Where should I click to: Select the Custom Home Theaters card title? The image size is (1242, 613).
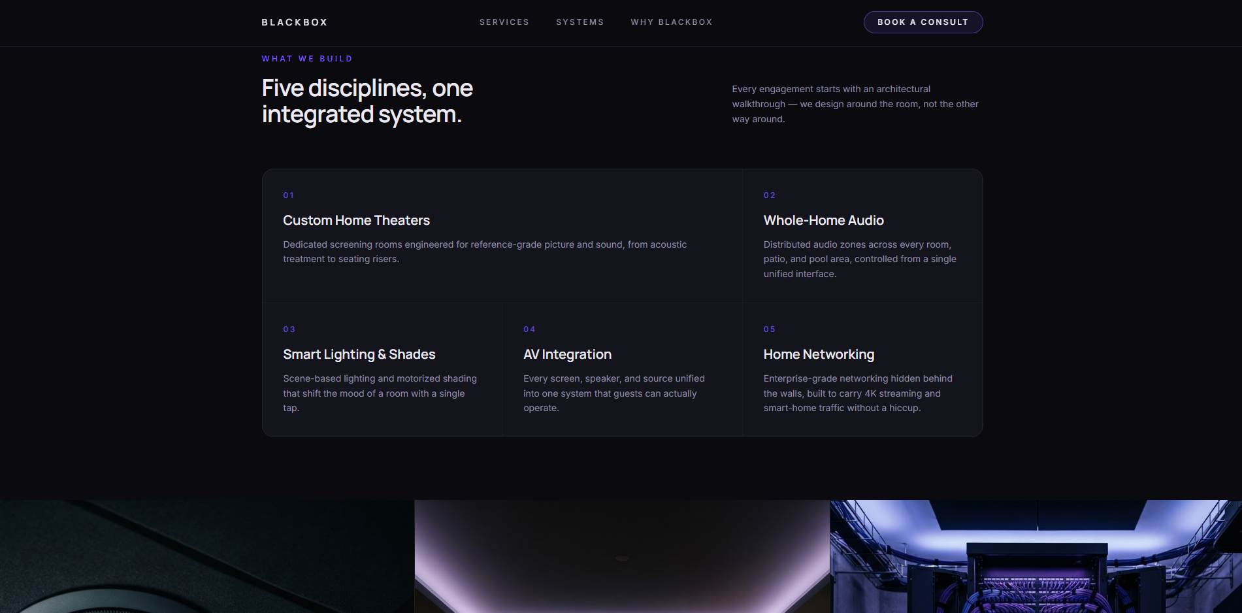point(357,220)
